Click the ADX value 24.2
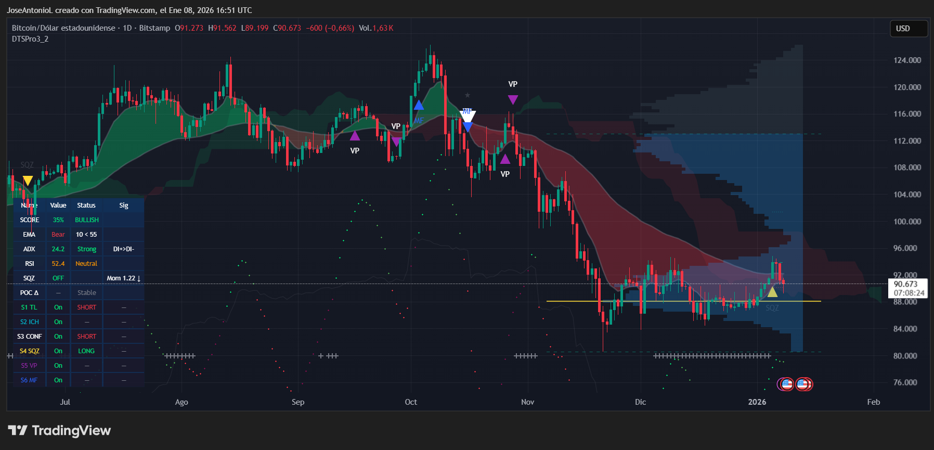The width and height of the screenshot is (934, 450). click(x=58, y=249)
